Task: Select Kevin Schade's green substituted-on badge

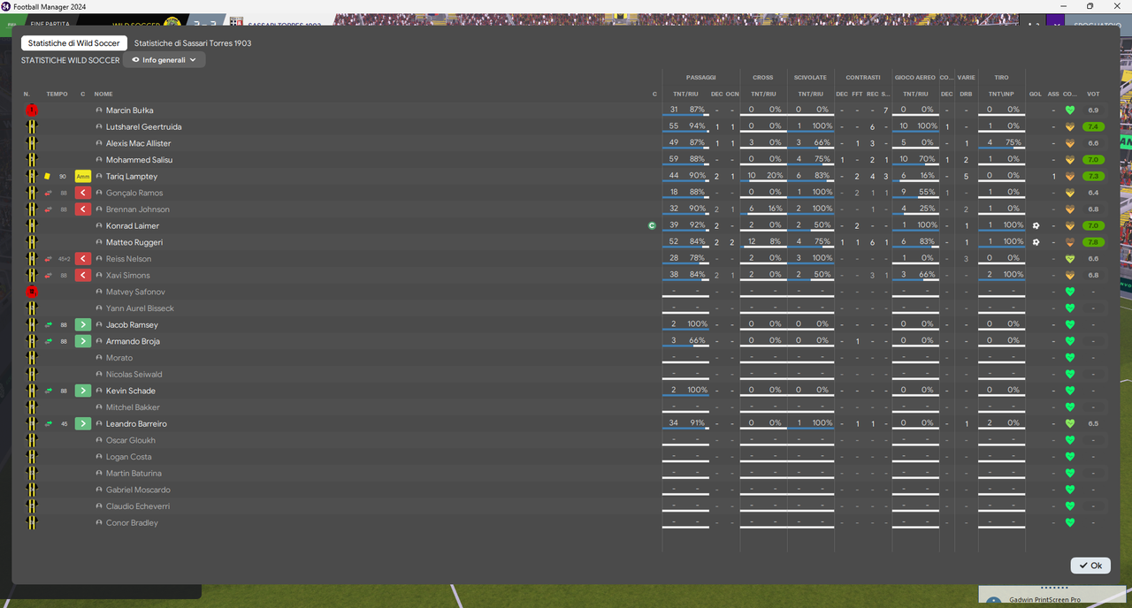Action: tap(83, 391)
